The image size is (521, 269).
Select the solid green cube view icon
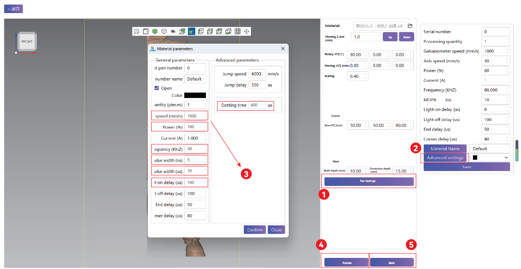point(155,31)
